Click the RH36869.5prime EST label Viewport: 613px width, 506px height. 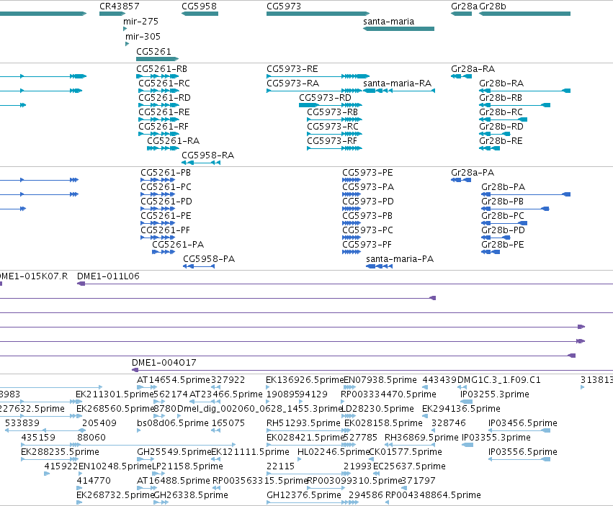click(x=421, y=437)
